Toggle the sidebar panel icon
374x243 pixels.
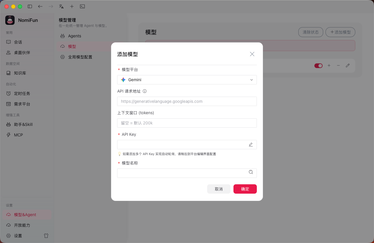click(30, 6)
